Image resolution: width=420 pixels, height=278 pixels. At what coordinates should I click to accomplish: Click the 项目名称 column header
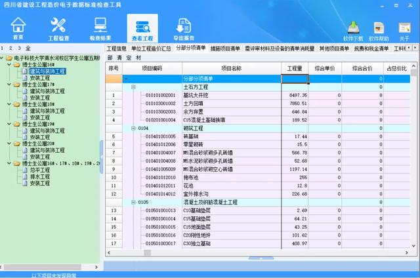click(x=232, y=68)
